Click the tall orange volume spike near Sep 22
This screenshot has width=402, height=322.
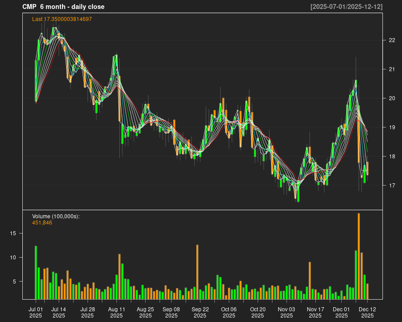(197, 271)
